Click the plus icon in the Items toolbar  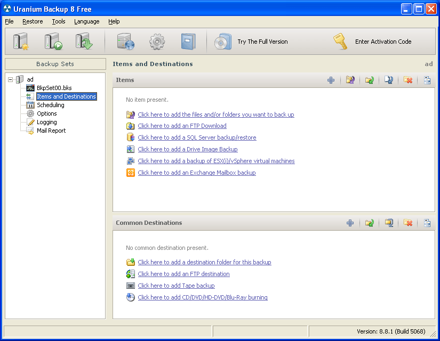pyautogui.click(x=331, y=80)
